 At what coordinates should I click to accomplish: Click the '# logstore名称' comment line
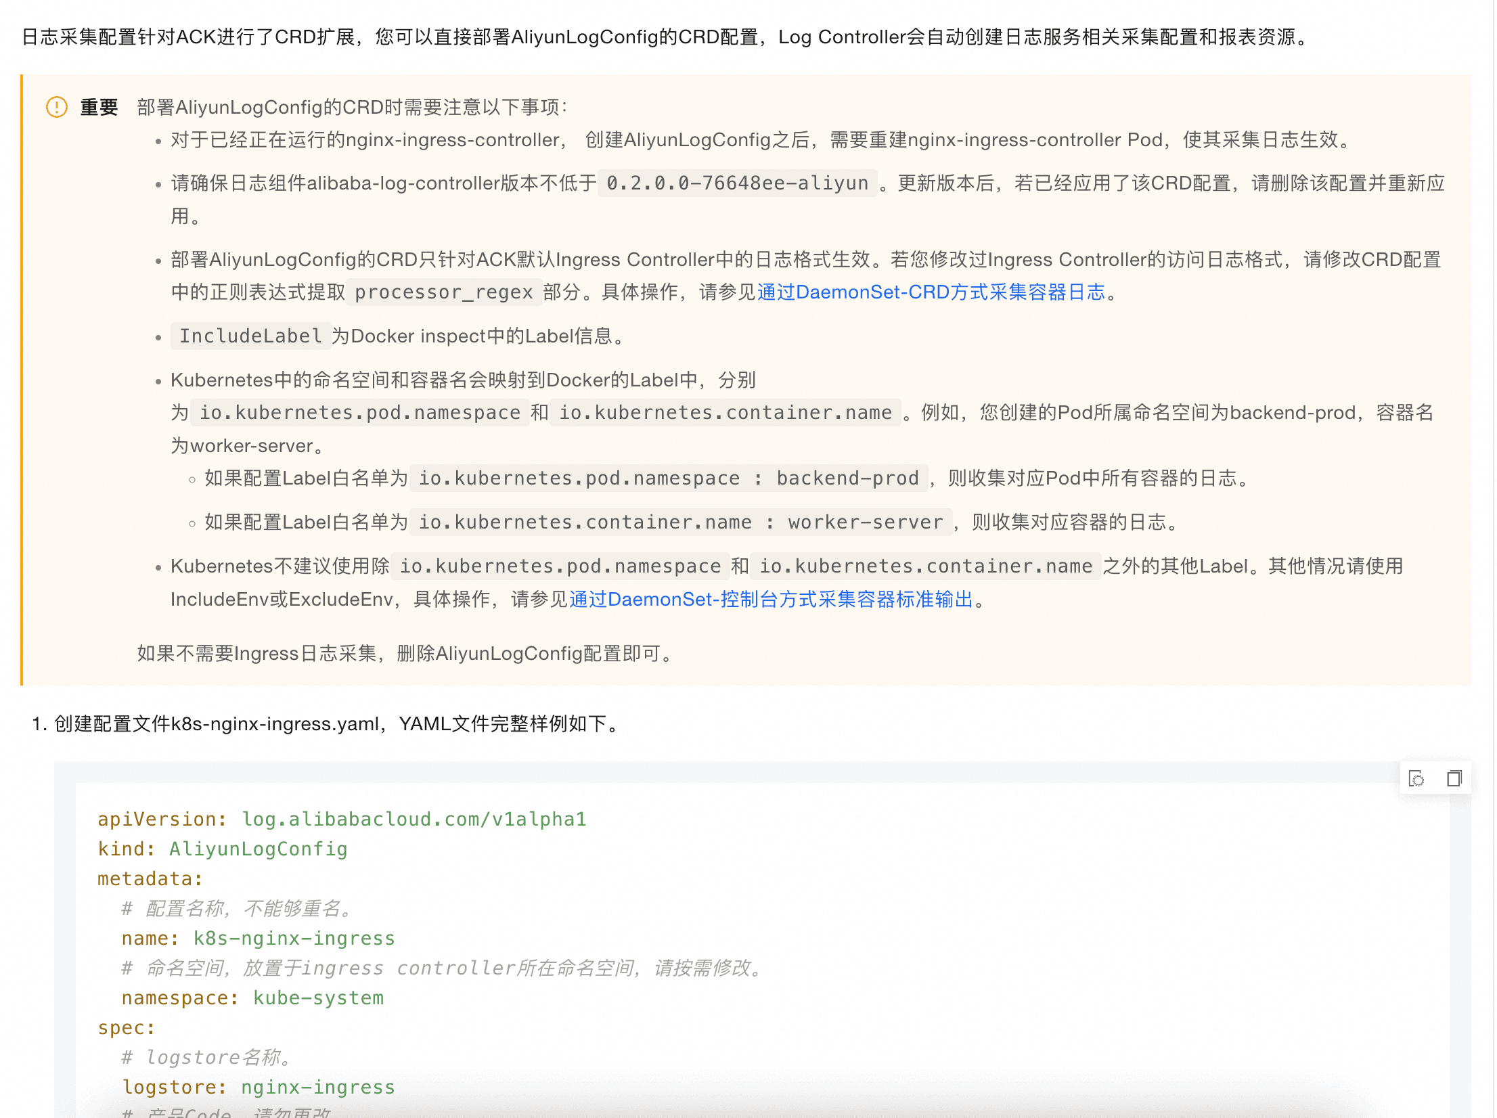tap(206, 1058)
